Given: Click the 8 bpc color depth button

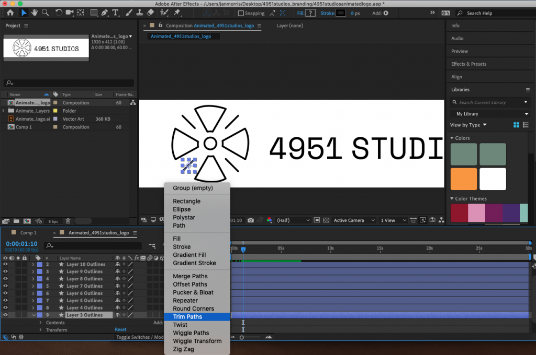Looking at the screenshot, I should point(53,221).
